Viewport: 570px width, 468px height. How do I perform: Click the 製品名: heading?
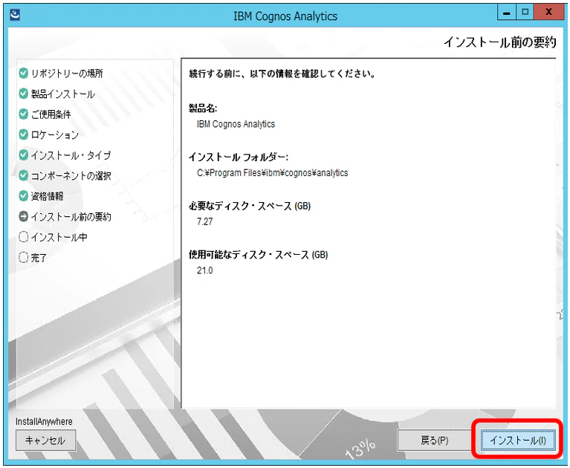[x=203, y=108]
